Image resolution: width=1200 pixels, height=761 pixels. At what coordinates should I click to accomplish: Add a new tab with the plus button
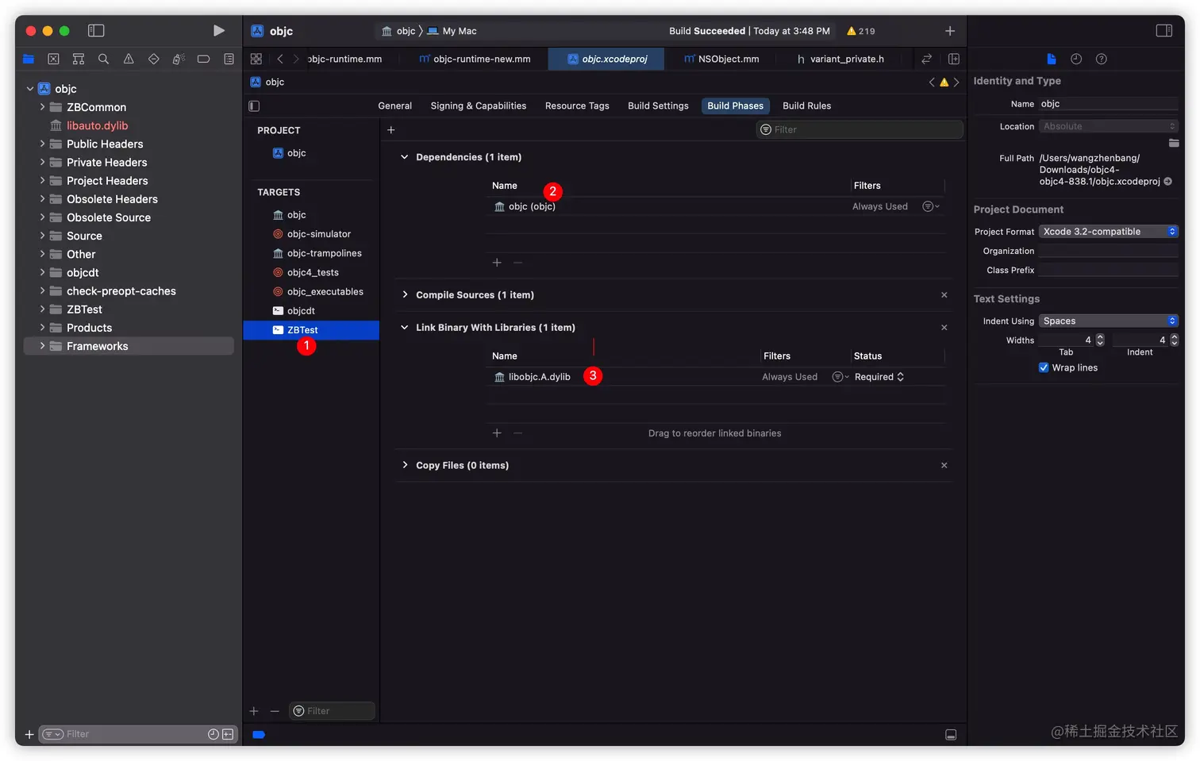pos(950,30)
